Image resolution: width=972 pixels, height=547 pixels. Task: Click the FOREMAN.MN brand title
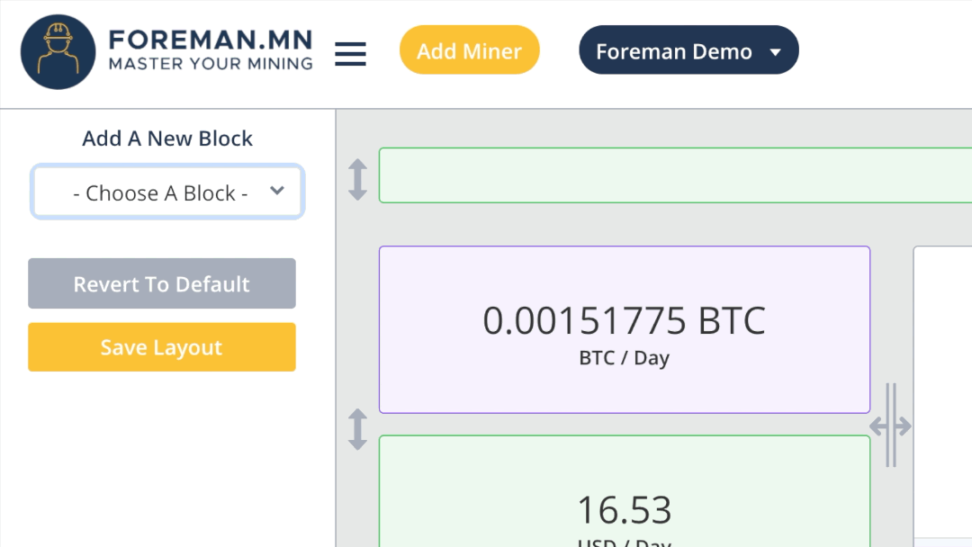click(x=211, y=40)
